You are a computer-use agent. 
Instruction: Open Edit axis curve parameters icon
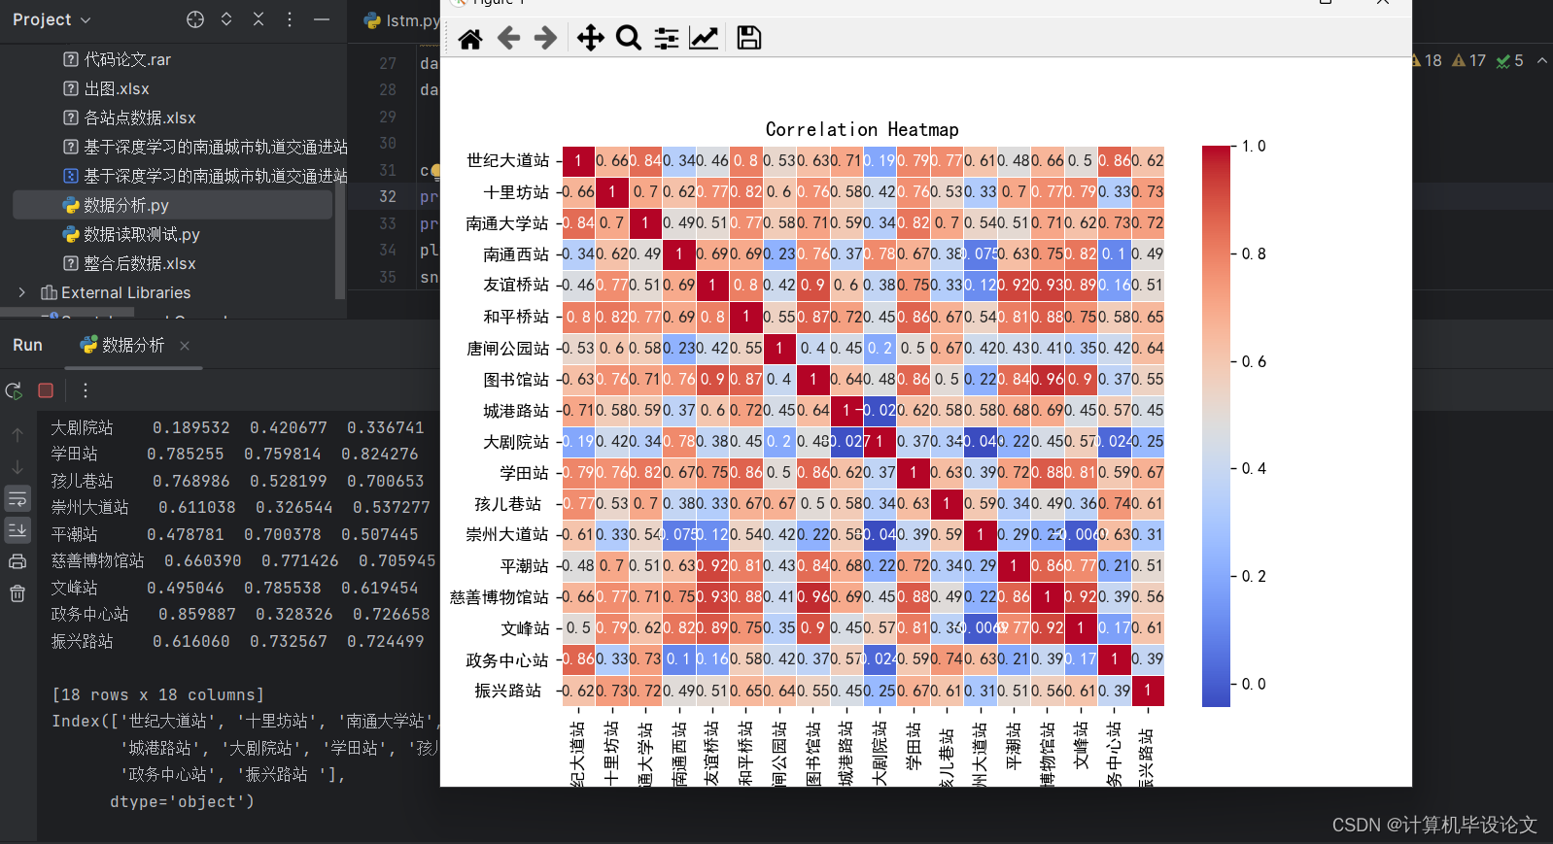[x=704, y=38]
